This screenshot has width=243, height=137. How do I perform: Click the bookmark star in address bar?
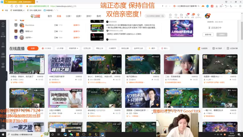pos(27,6)
